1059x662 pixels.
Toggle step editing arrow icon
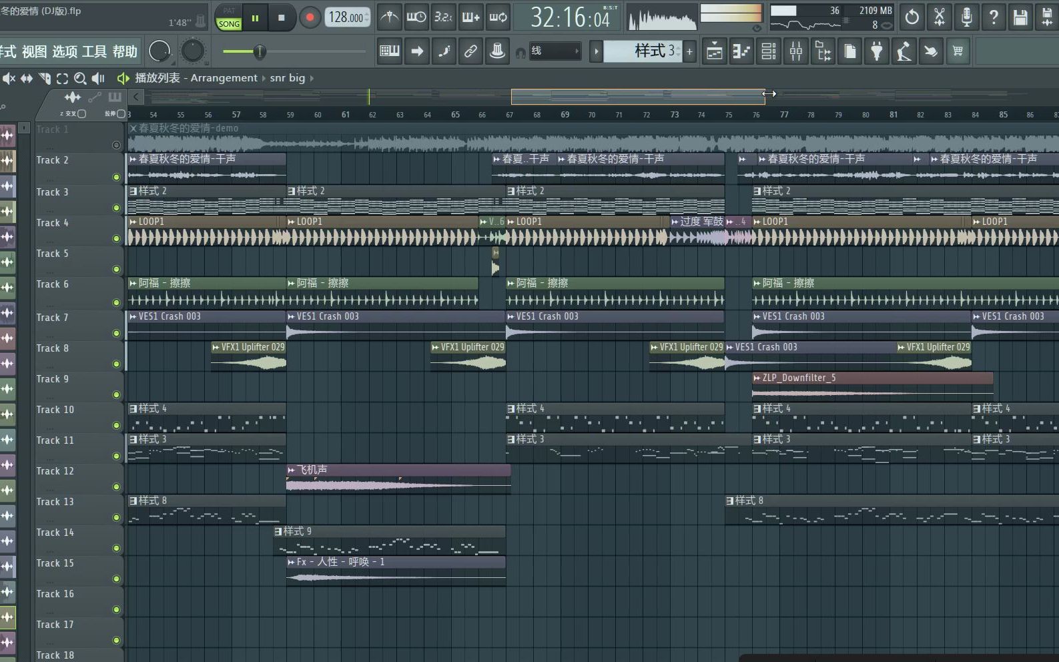click(417, 51)
